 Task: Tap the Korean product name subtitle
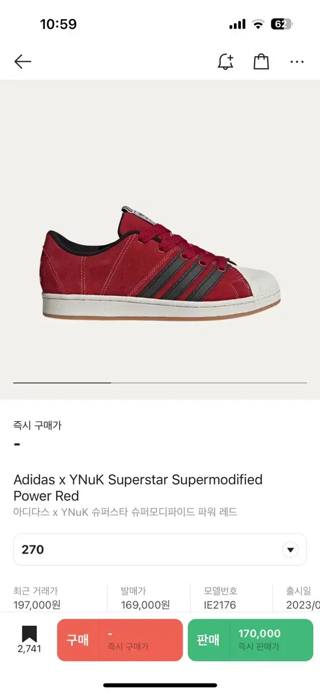(125, 512)
